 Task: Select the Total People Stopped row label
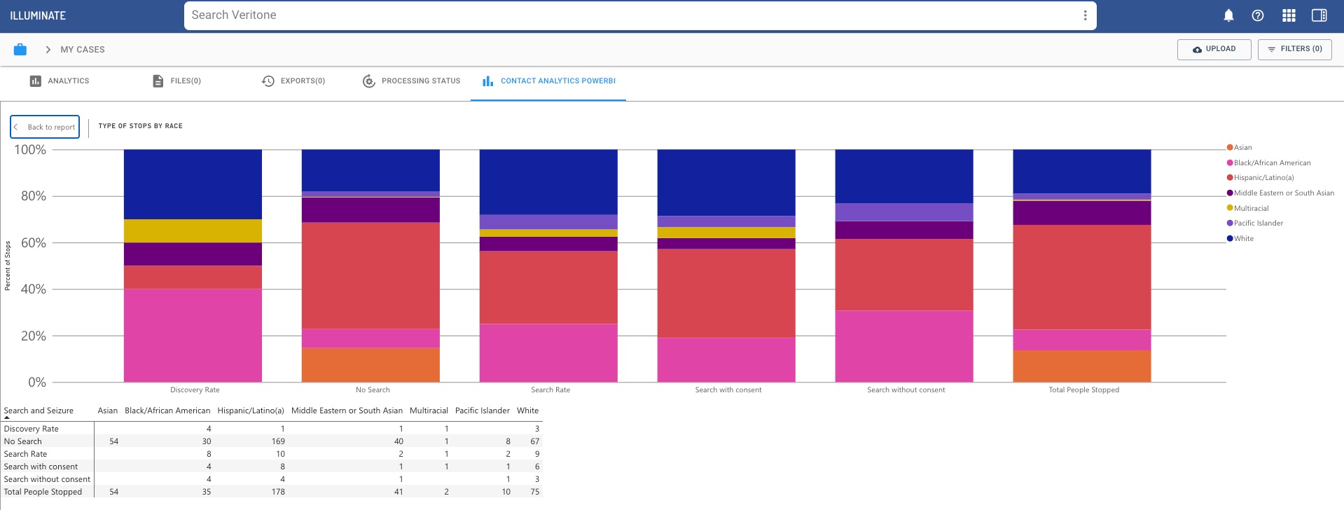tap(43, 492)
